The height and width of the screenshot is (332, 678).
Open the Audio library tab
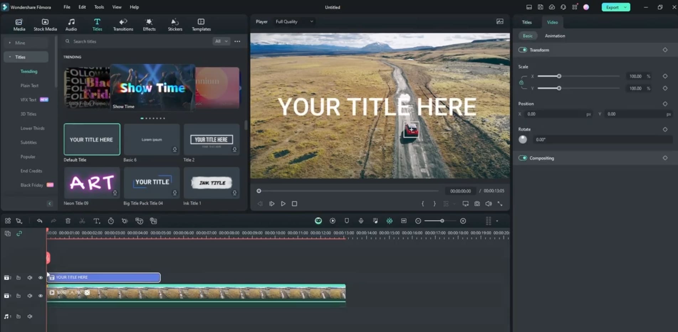(x=71, y=25)
